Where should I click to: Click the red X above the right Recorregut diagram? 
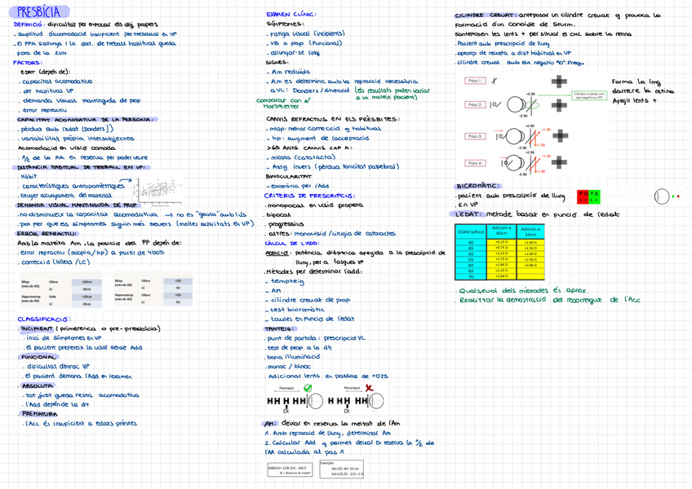click(x=369, y=388)
